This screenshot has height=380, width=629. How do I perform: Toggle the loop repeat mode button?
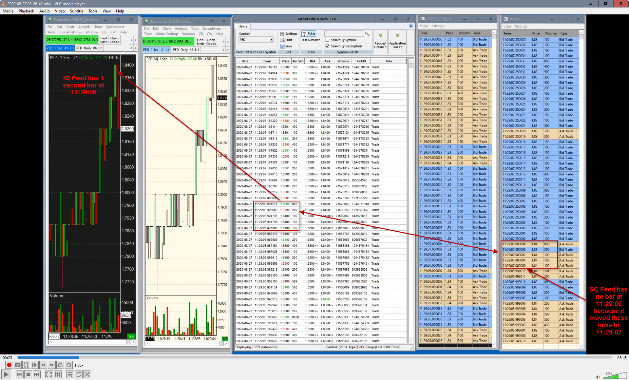point(78,374)
